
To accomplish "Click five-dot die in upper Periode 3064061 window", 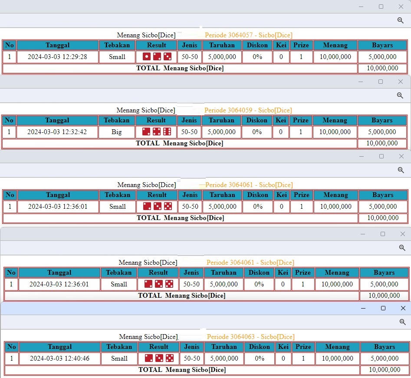I will click(x=168, y=206).
